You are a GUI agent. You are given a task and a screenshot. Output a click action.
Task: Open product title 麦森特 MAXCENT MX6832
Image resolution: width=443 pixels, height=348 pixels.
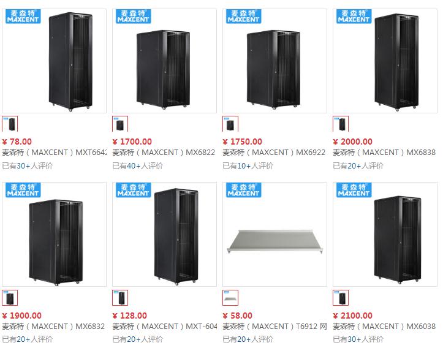[54, 327]
